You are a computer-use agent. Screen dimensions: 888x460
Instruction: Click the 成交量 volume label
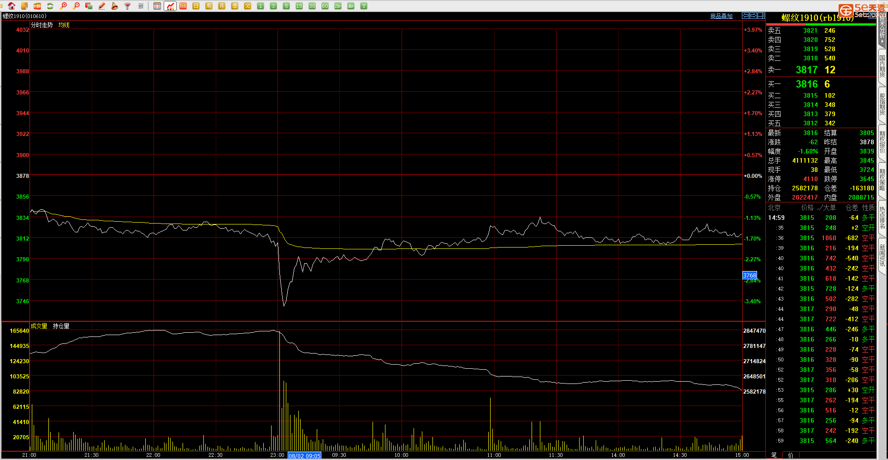click(x=39, y=326)
